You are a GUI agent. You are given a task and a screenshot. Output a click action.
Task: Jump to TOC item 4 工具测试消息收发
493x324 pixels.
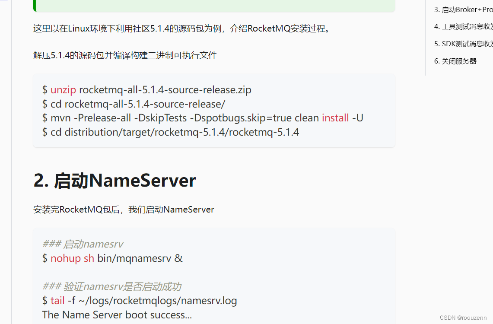(464, 27)
